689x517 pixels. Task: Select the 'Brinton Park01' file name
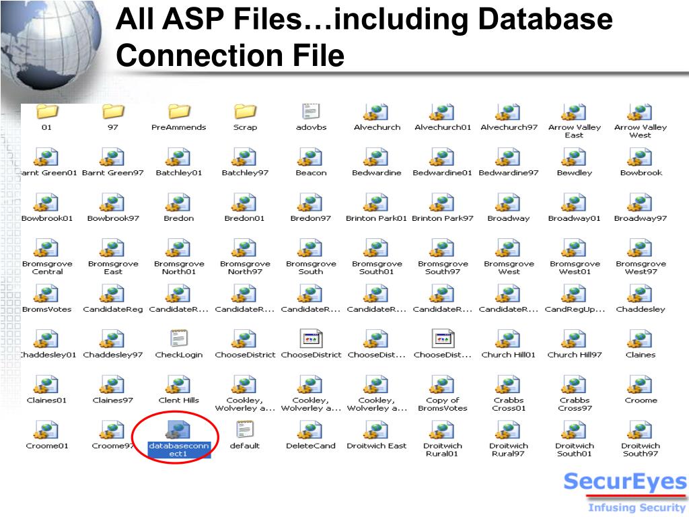pos(377,218)
